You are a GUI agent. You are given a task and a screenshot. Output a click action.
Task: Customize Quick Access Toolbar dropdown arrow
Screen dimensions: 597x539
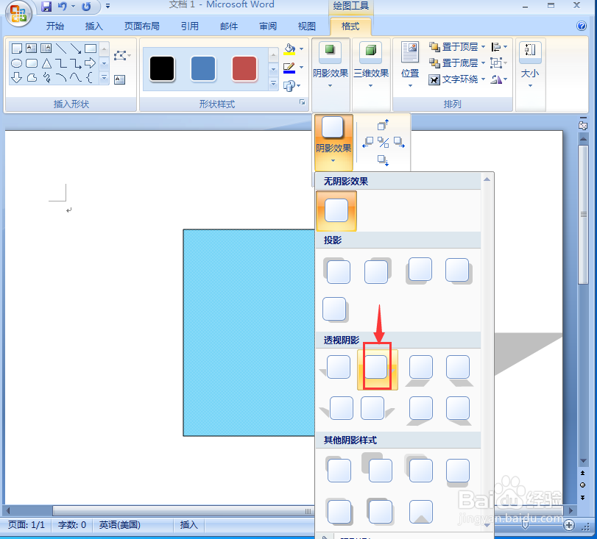[x=107, y=6]
